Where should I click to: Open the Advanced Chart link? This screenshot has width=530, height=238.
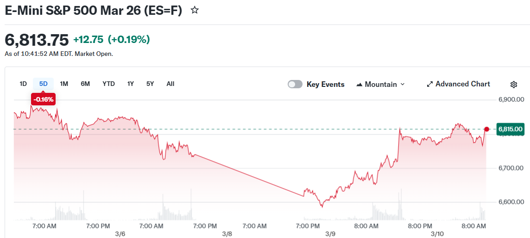tap(462, 84)
